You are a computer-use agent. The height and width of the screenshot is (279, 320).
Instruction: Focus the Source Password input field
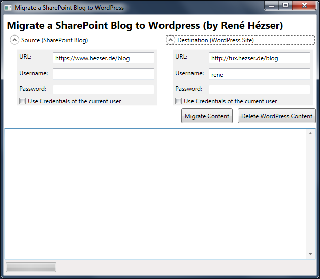tap(104, 89)
